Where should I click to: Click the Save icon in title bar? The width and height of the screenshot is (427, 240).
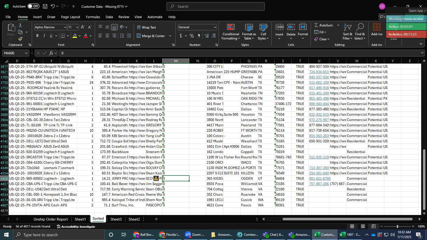(45, 6)
